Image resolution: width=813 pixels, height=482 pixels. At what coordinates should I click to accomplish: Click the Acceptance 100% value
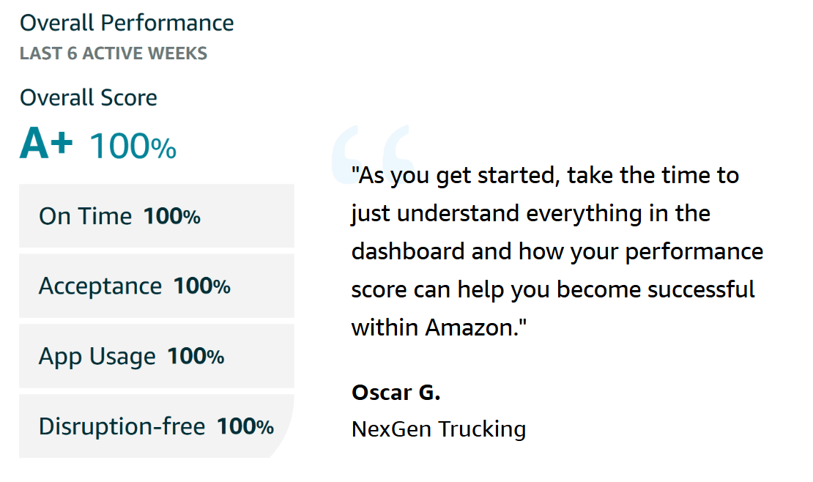click(201, 286)
